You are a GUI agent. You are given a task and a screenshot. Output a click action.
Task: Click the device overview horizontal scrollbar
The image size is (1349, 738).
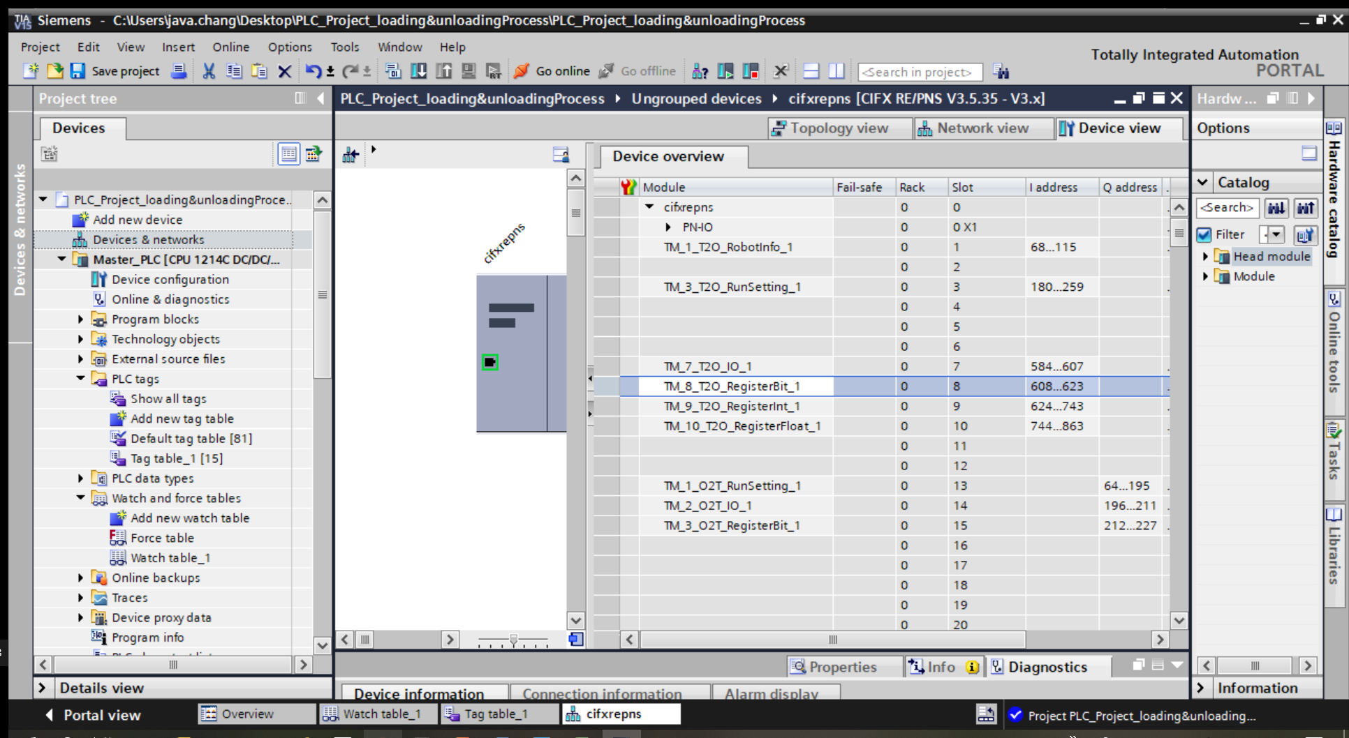click(x=833, y=640)
